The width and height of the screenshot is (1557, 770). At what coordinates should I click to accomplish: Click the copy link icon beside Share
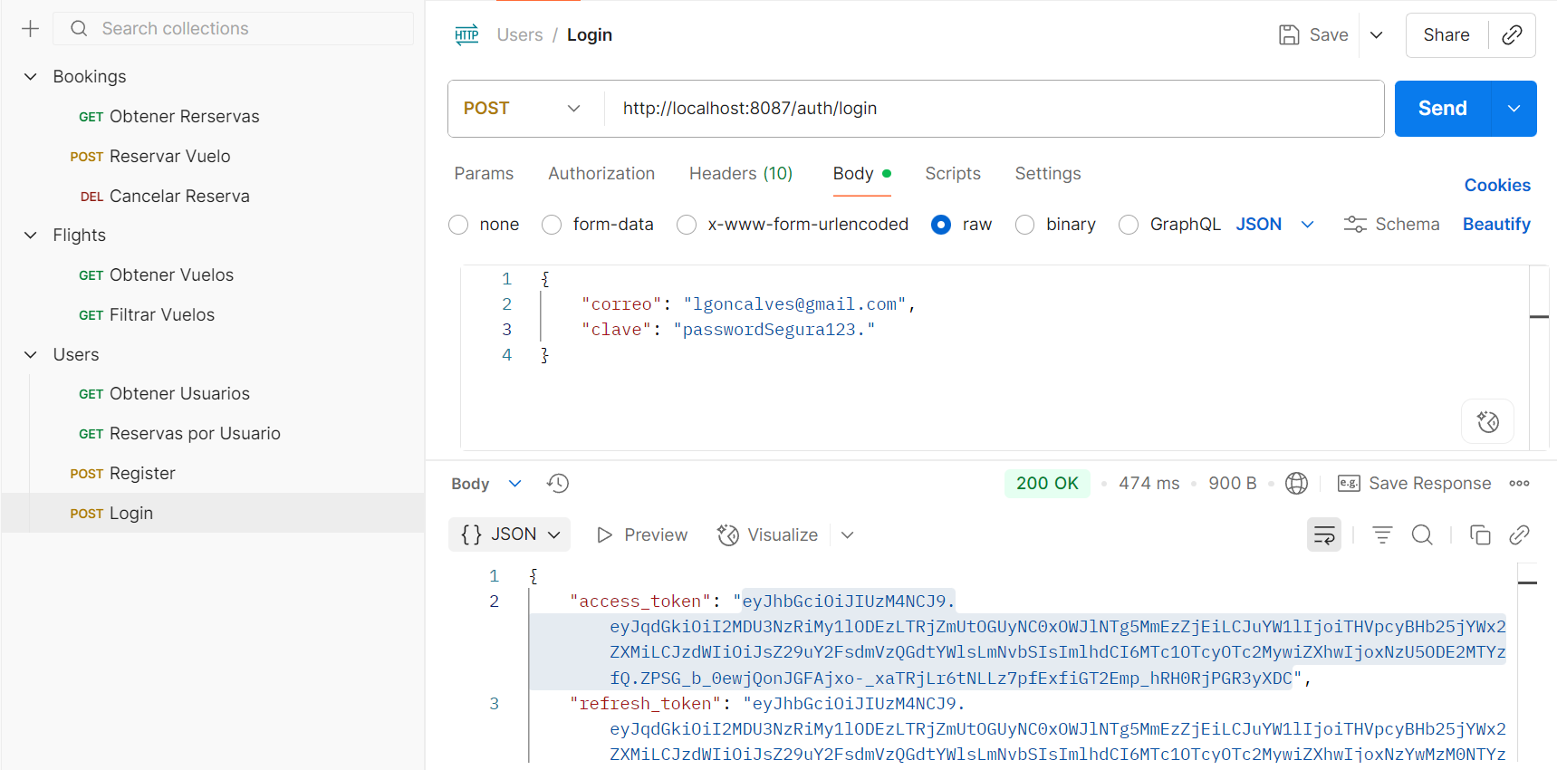pos(1512,35)
